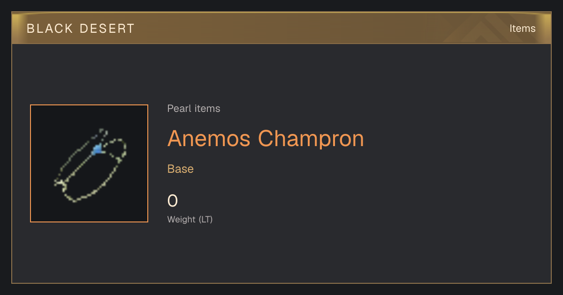Go to the BLACK DESERT home title
563x295 pixels.
click(81, 29)
